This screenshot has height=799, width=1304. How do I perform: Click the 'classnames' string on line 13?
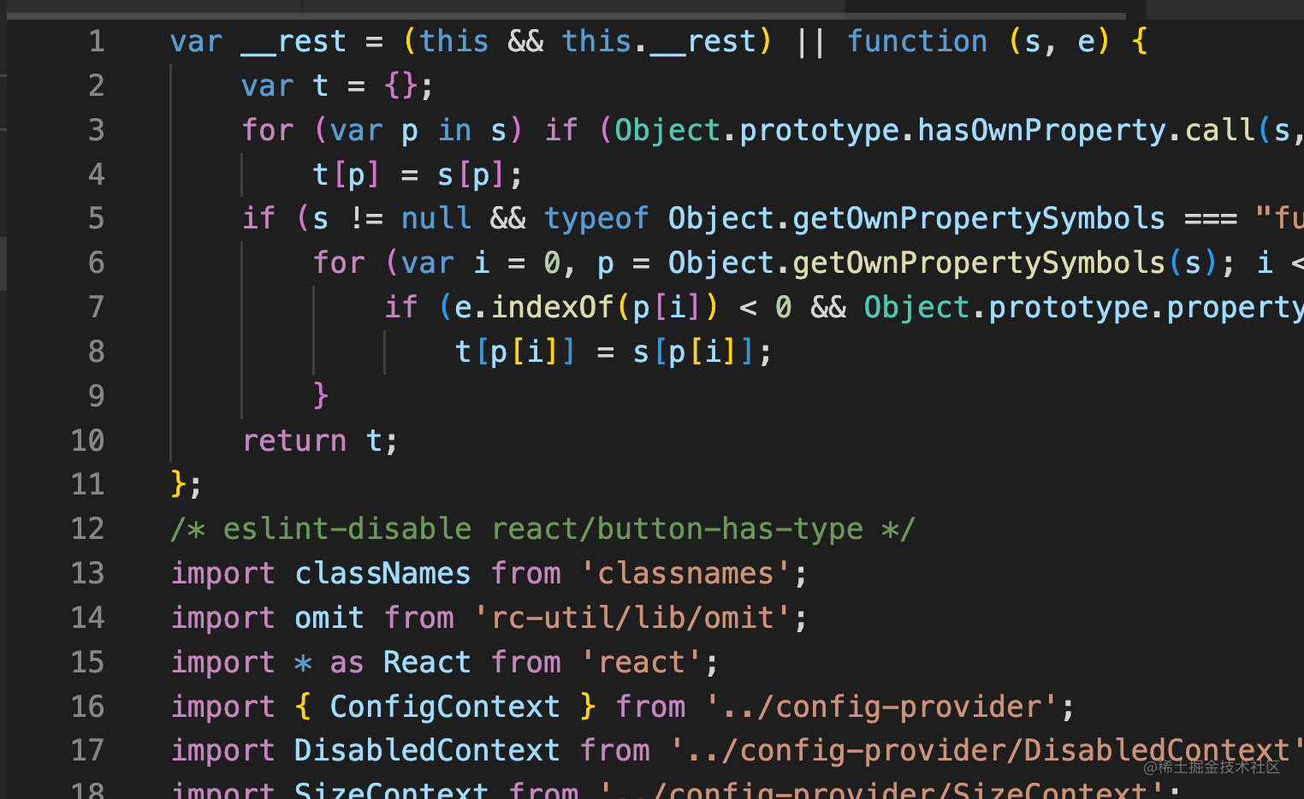685,574
